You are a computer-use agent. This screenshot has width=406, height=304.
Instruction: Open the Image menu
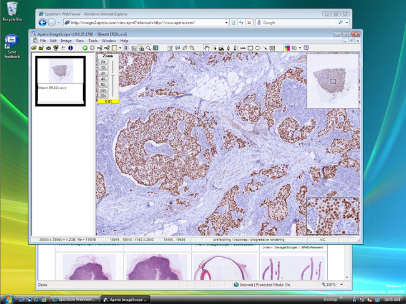(x=66, y=41)
